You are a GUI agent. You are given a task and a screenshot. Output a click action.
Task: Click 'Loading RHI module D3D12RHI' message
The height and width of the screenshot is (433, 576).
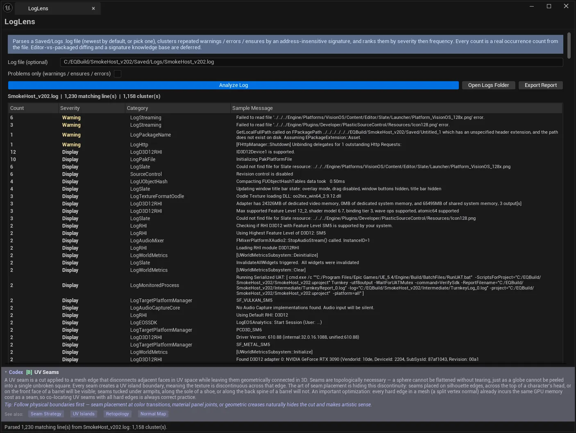[x=268, y=248]
